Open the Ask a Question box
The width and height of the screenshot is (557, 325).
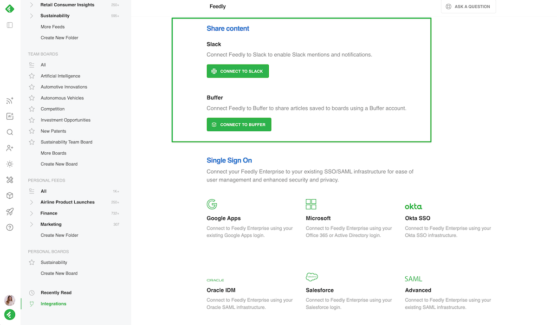pos(468,6)
